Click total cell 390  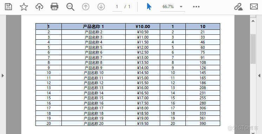[x=203, y=123]
